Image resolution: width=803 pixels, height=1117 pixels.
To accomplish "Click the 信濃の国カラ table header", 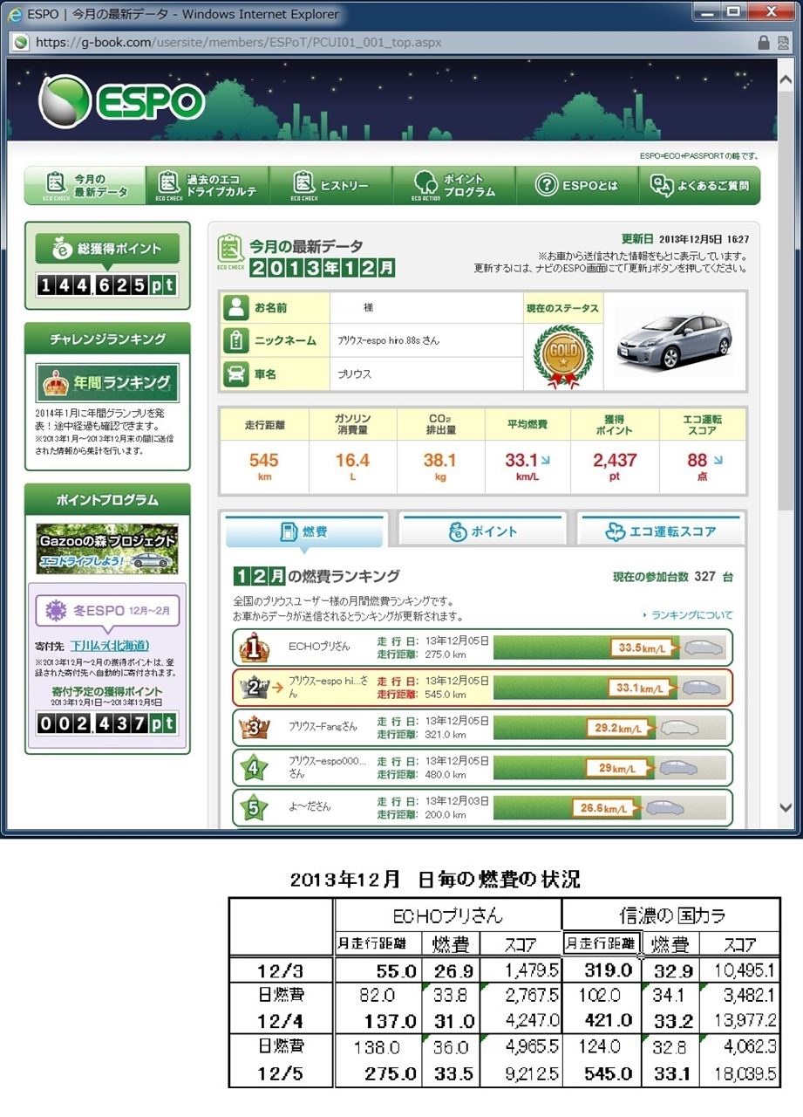I will click(672, 915).
